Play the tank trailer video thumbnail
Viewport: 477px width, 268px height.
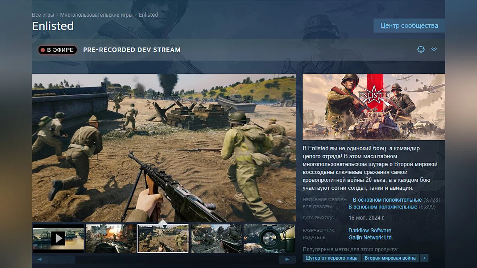tap(58, 238)
